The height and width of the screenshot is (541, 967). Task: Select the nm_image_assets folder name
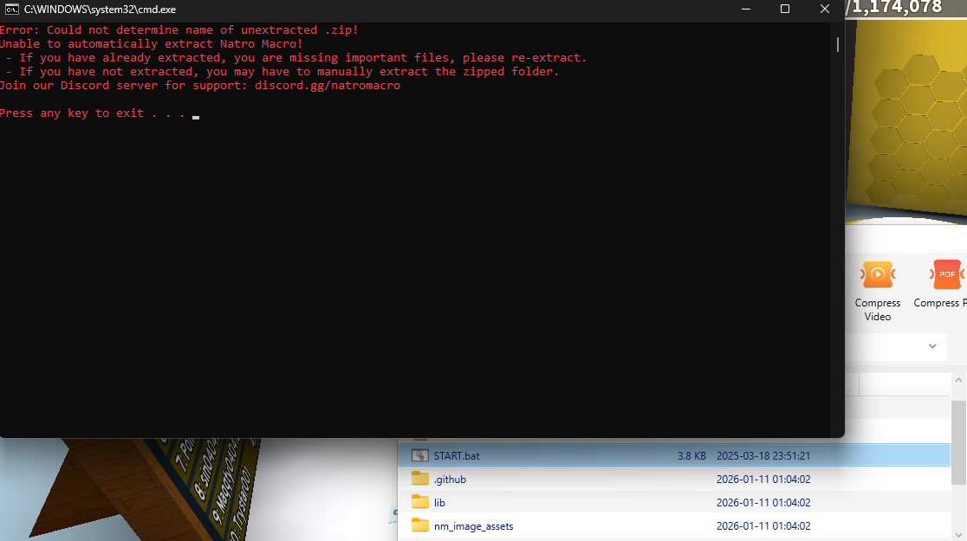[473, 526]
